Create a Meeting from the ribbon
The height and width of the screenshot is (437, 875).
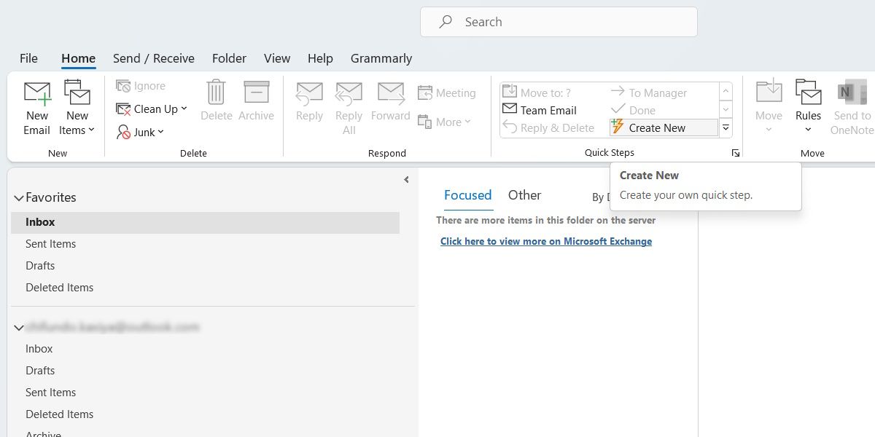pyautogui.click(x=446, y=92)
